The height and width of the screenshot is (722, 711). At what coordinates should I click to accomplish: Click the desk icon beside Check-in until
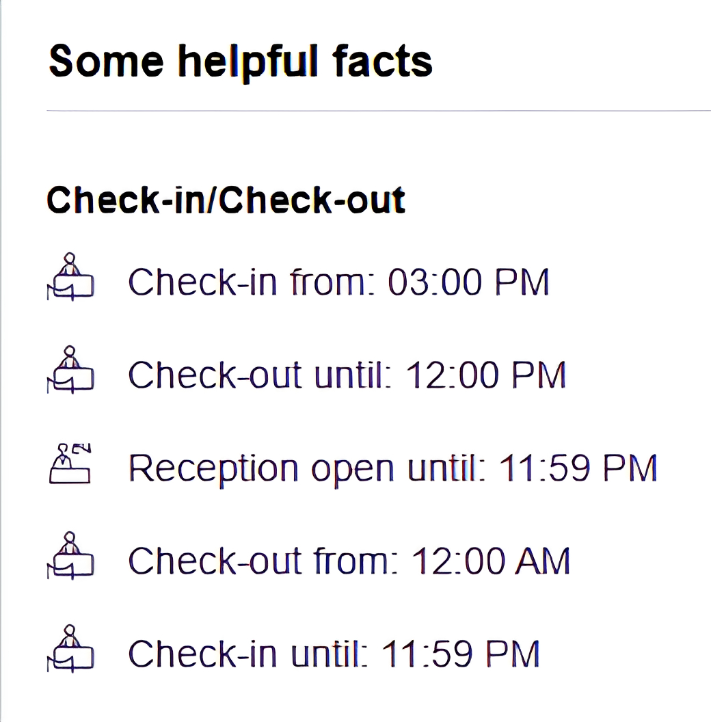(70, 649)
